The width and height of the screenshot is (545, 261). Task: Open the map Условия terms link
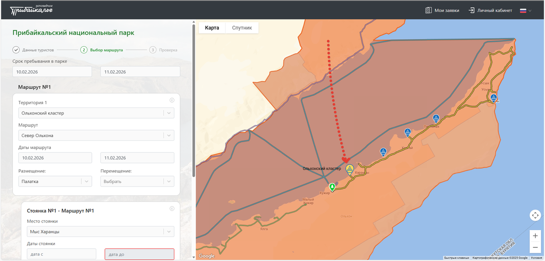click(x=536, y=258)
